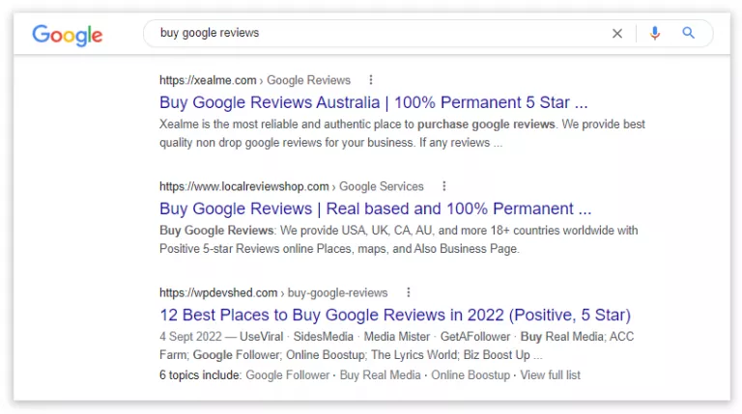Start voice search with microphone icon
The height and width of the screenshot is (414, 742).
coord(655,33)
